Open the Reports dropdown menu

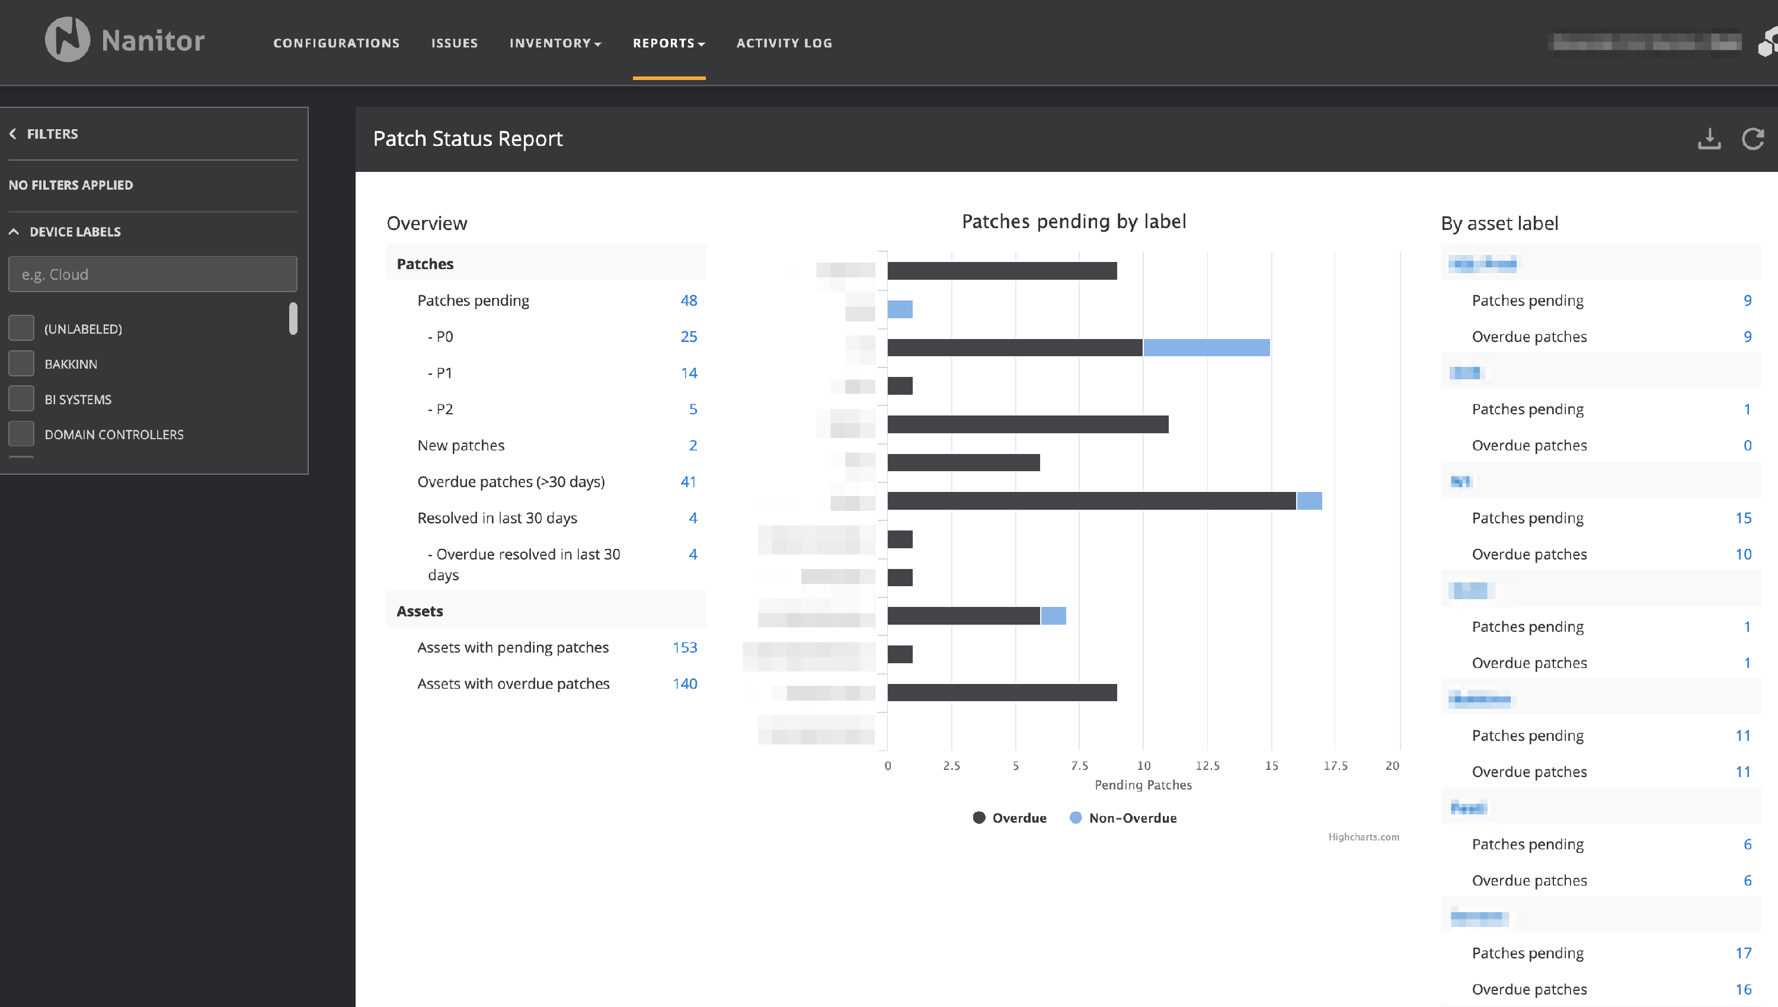[x=668, y=43]
